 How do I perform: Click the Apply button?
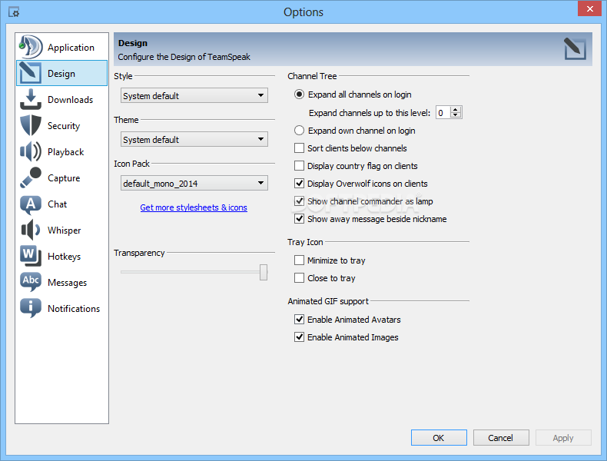[x=563, y=438]
